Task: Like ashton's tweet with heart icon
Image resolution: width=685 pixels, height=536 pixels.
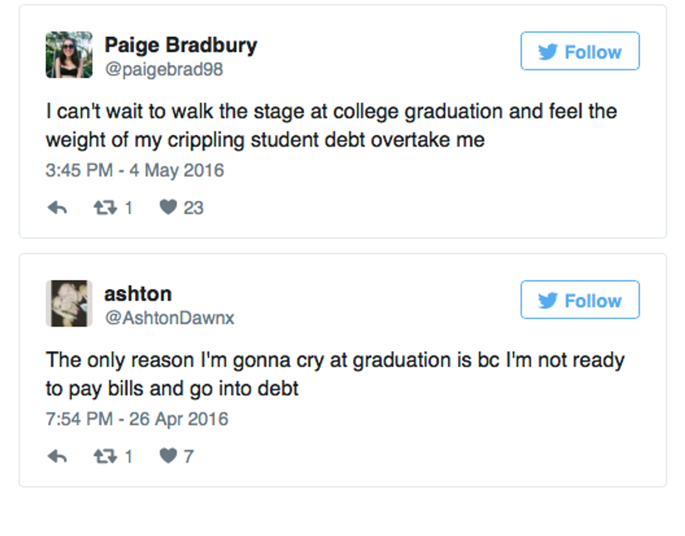Action: pyautogui.click(x=168, y=456)
